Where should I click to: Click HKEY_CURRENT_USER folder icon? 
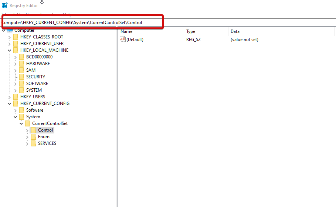click(16, 44)
